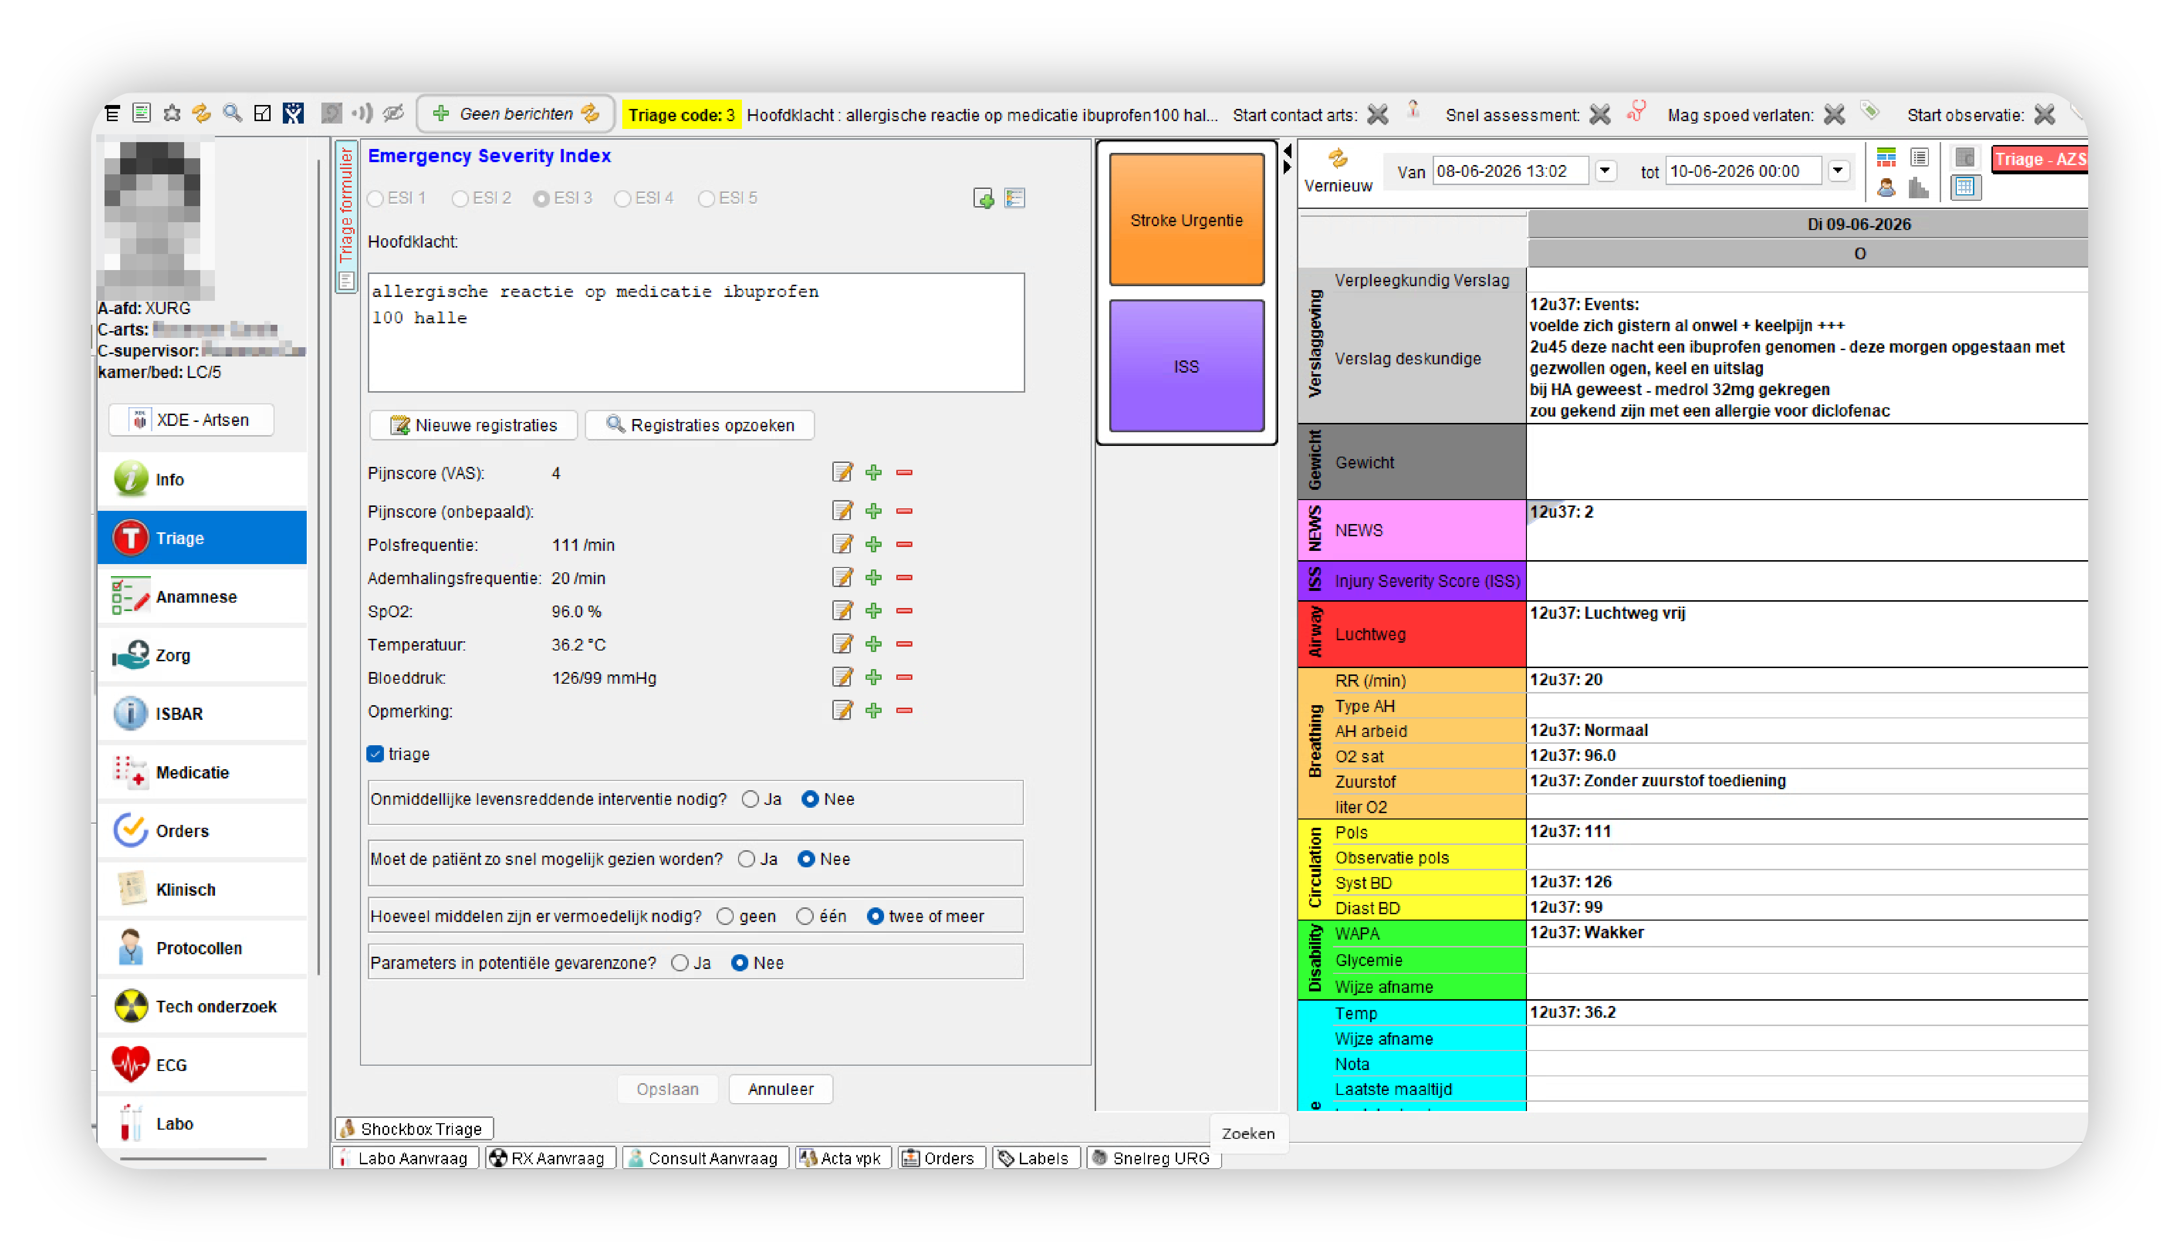
Task: Click the right expand arrow of overview panel
Action: [1287, 168]
